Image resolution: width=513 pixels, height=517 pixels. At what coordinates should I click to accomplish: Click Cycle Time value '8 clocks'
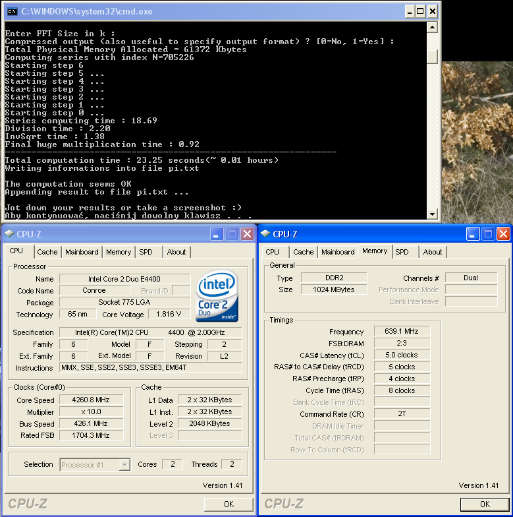[x=402, y=390]
